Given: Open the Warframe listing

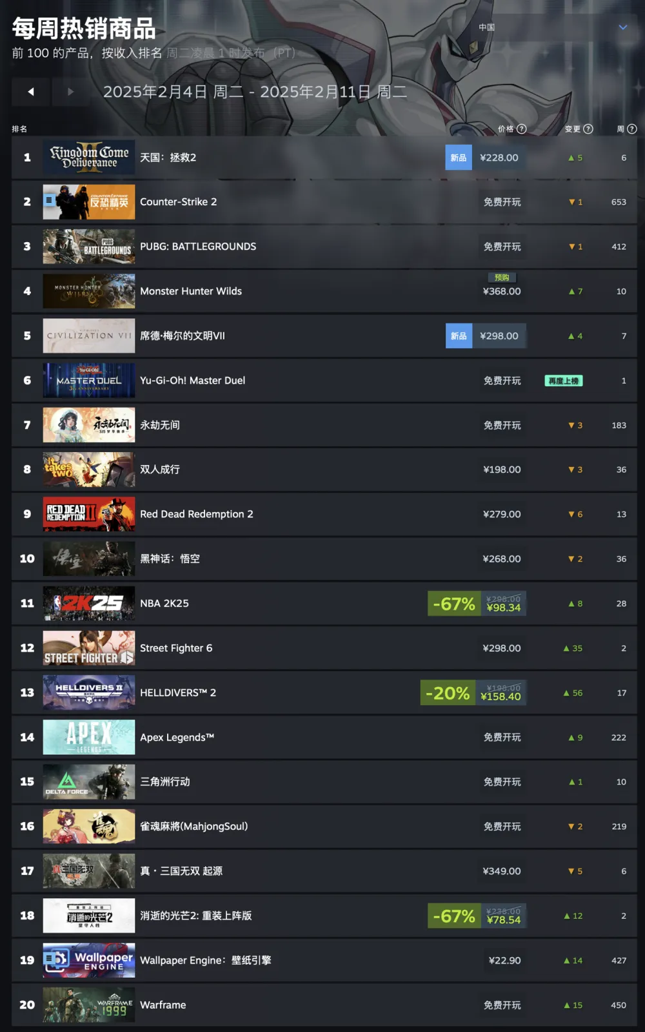Looking at the screenshot, I should (x=324, y=1005).
